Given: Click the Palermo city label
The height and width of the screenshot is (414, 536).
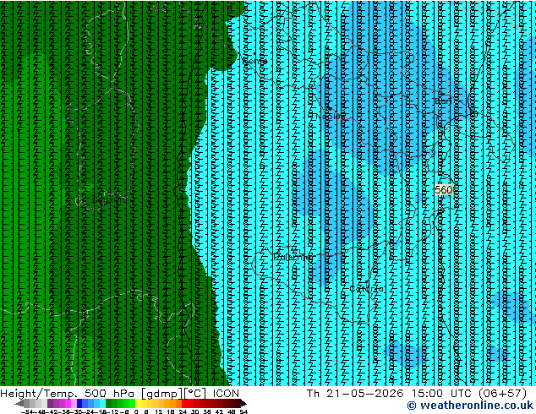Looking at the screenshot, I should pyautogui.click(x=293, y=257).
